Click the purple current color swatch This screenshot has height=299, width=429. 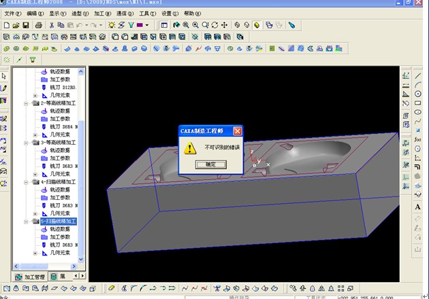point(140,25)
